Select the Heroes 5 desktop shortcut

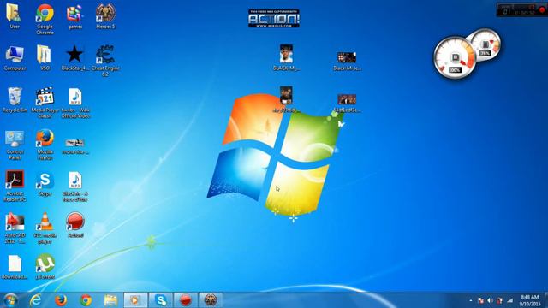click(x=105, y=15)
